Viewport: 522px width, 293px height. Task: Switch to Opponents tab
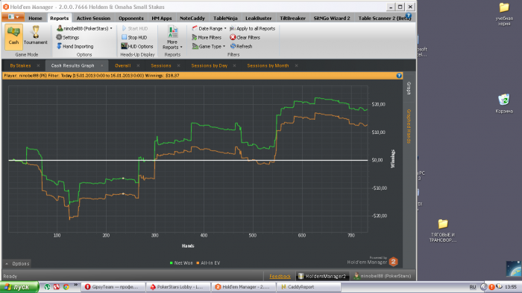[x=131, y=19]
